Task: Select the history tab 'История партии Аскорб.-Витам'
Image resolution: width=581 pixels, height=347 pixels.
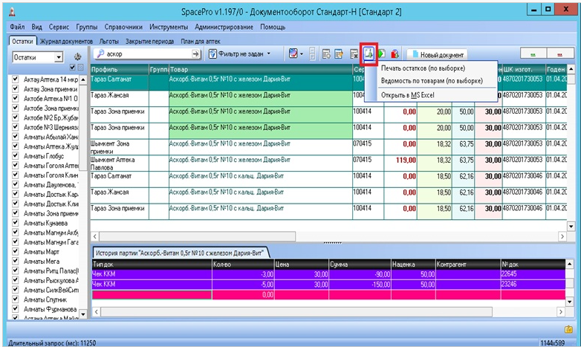Action: click(180, 253)
